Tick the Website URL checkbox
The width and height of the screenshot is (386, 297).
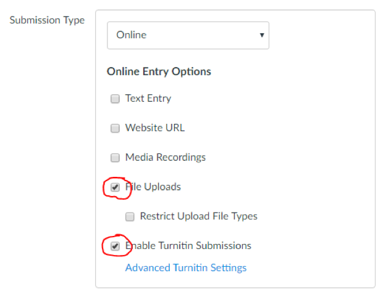pyautogui.click(x=115, y=128)
